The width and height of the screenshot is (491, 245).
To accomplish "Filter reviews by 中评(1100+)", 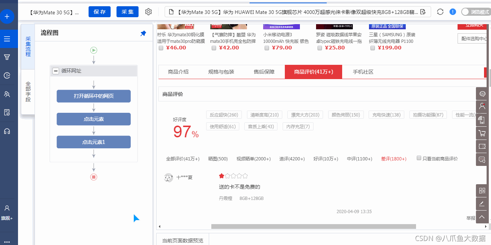I will pyautogui.click(x=359, y=159).
